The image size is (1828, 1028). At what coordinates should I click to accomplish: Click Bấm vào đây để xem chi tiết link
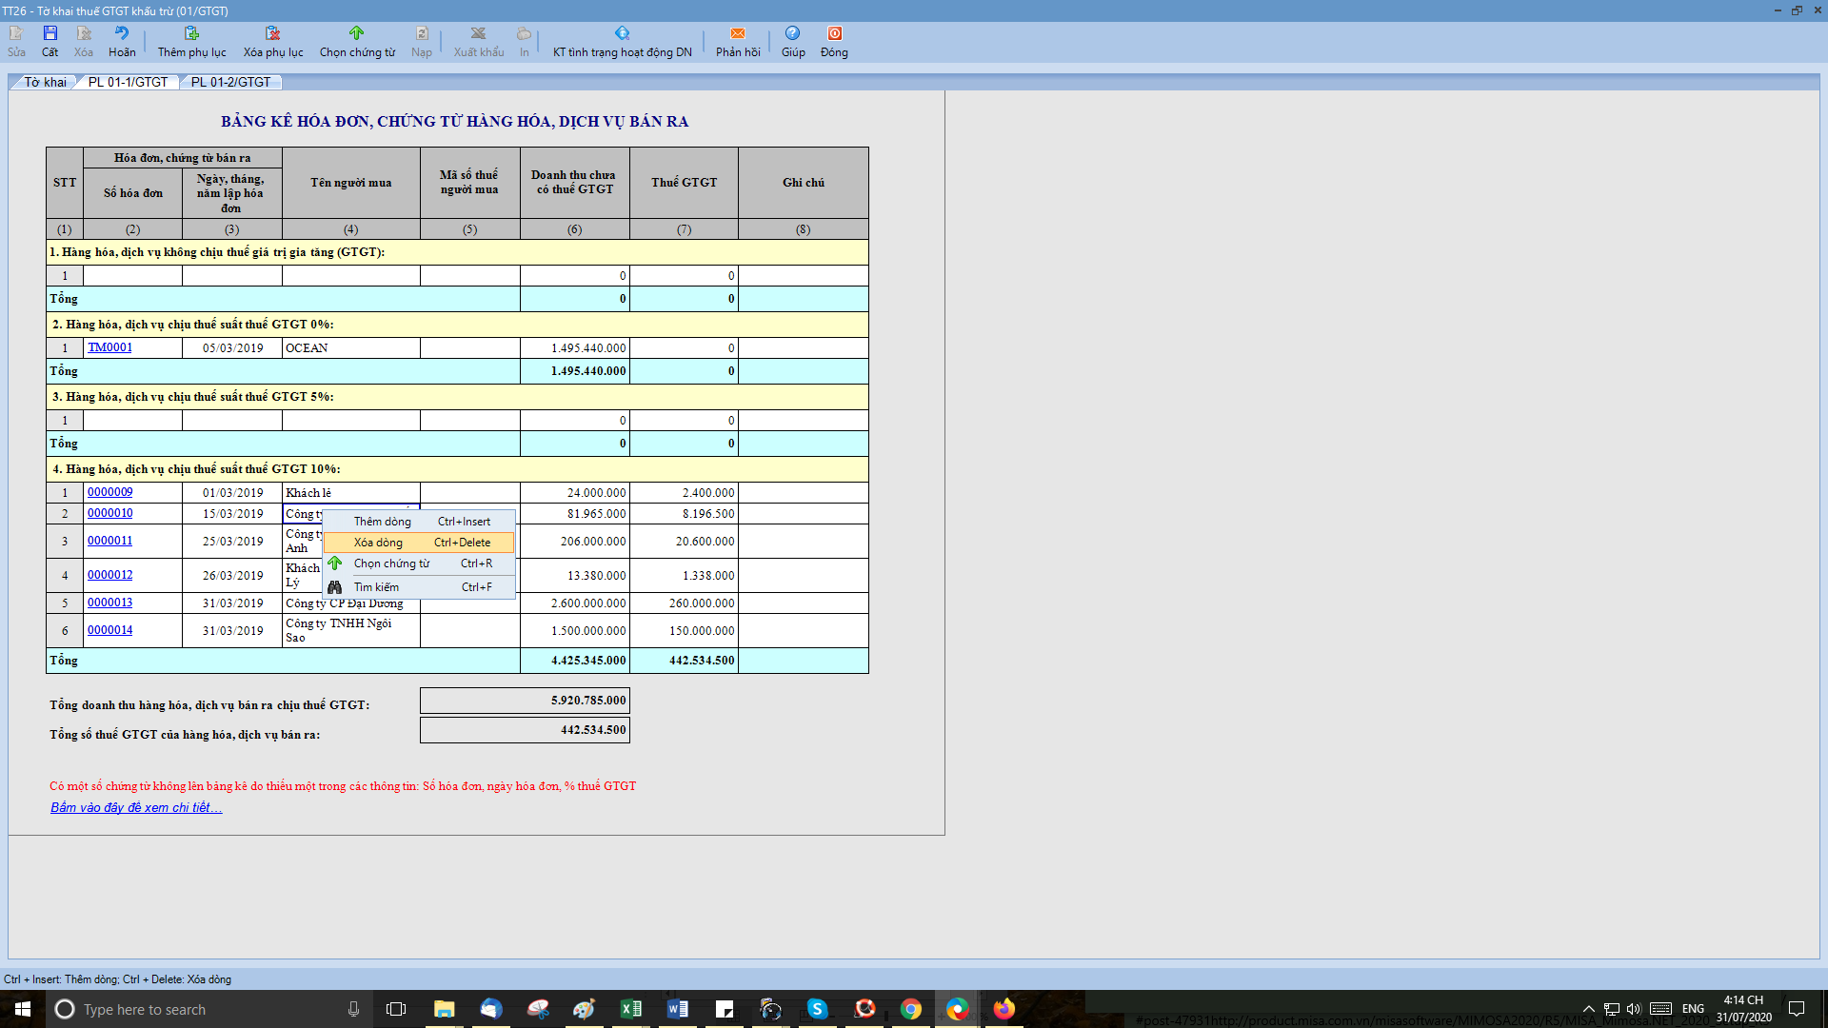tap(136, 808)
